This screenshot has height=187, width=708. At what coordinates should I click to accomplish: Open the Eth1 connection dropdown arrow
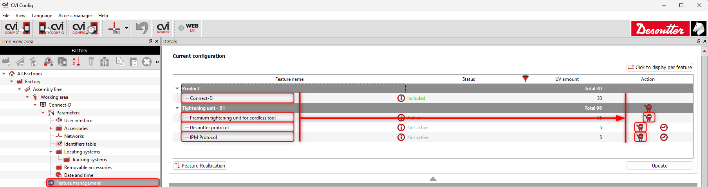coord(126,28)
